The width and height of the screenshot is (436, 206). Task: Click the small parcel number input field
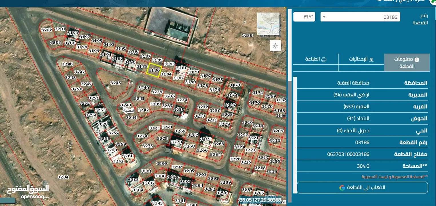(304, 17)
